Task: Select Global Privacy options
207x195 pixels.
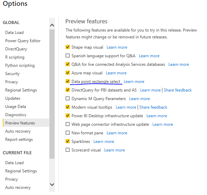Action: (x=11, y=82)
